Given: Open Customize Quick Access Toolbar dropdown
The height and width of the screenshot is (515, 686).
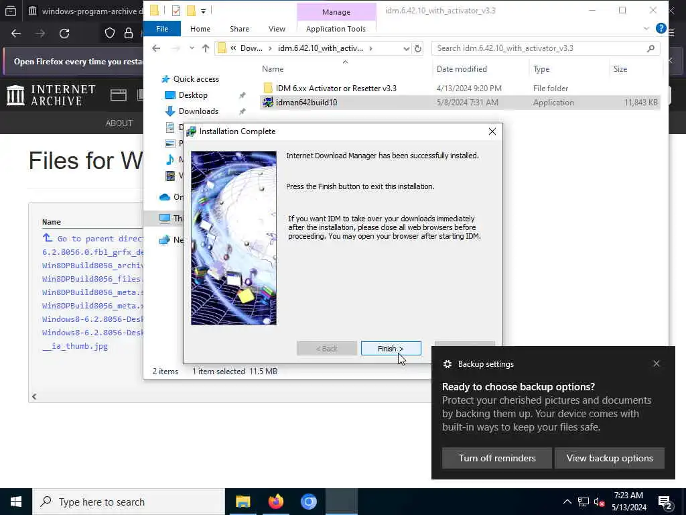Looking at the screenshot, I should coord(204,11).
